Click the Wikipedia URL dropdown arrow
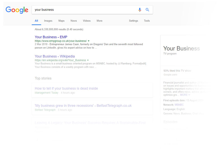The image size is (224, 149). coord(88,60)
